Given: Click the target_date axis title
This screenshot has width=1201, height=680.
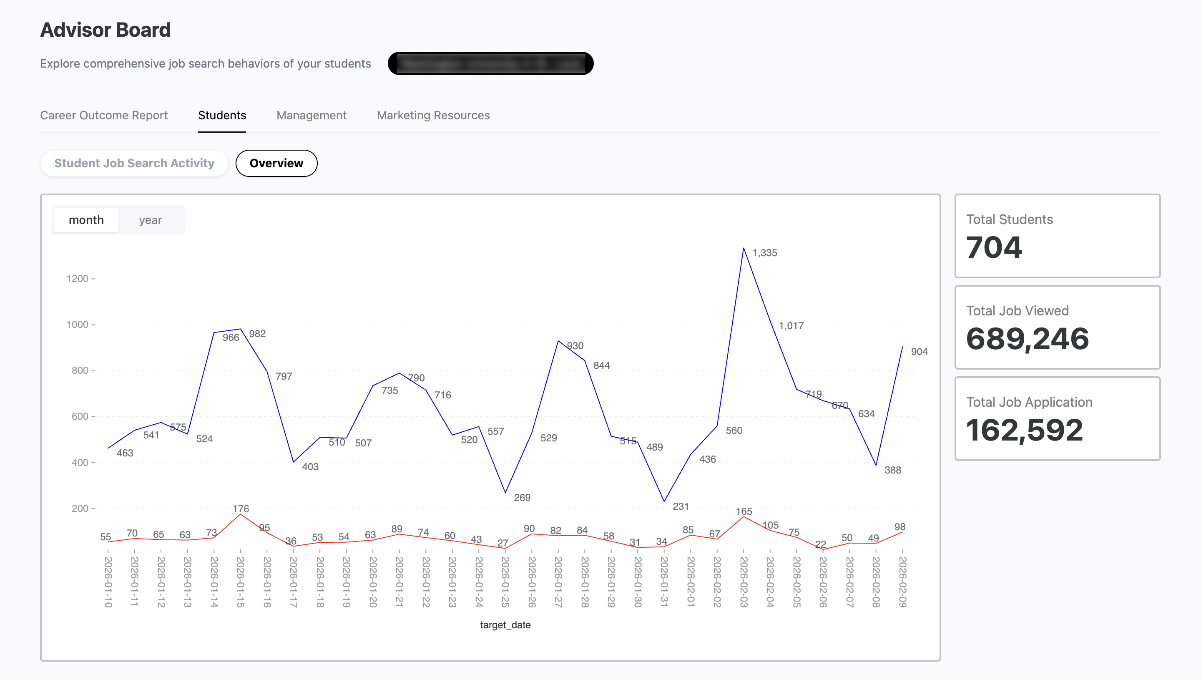Looking at the screenshot, I should 505,625.
